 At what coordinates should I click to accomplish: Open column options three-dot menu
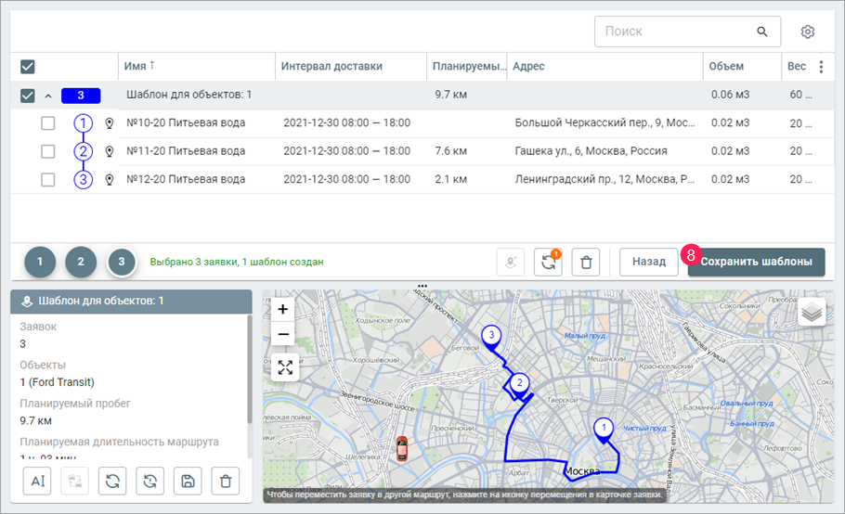click(x=820, y=67)
